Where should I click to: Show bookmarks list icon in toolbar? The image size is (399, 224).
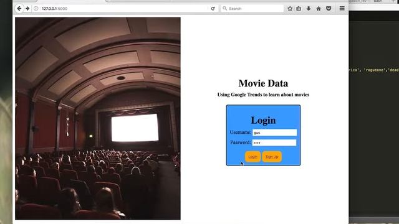point(299,9)
